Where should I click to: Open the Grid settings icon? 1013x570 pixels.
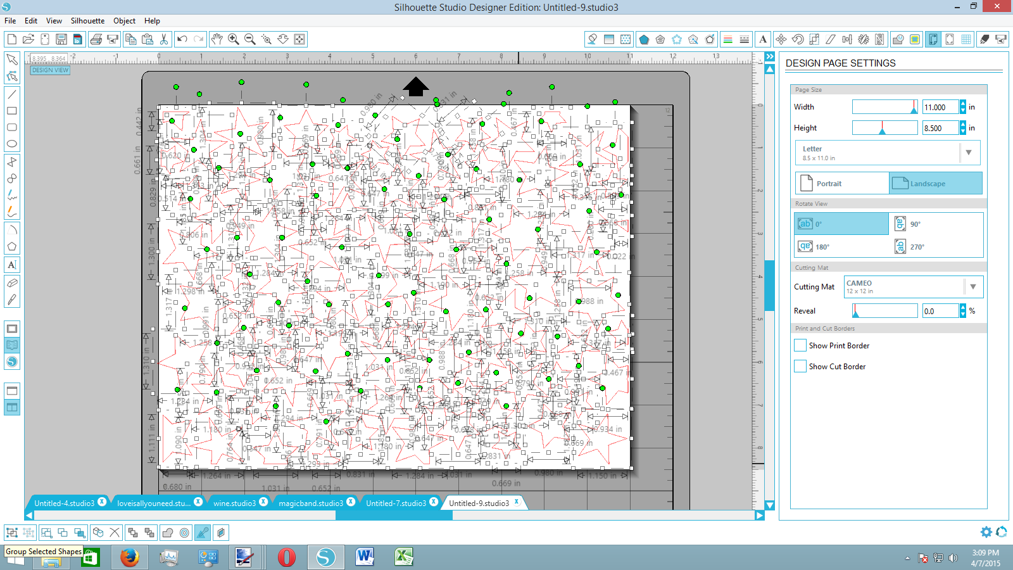pos(966,39)
